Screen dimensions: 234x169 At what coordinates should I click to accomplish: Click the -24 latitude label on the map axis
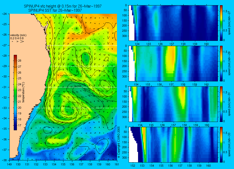(4, 14)
